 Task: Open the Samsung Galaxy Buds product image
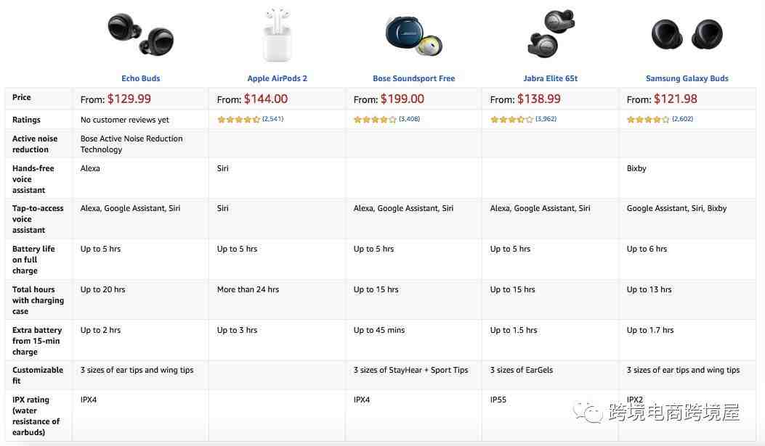tap(687, 34)
